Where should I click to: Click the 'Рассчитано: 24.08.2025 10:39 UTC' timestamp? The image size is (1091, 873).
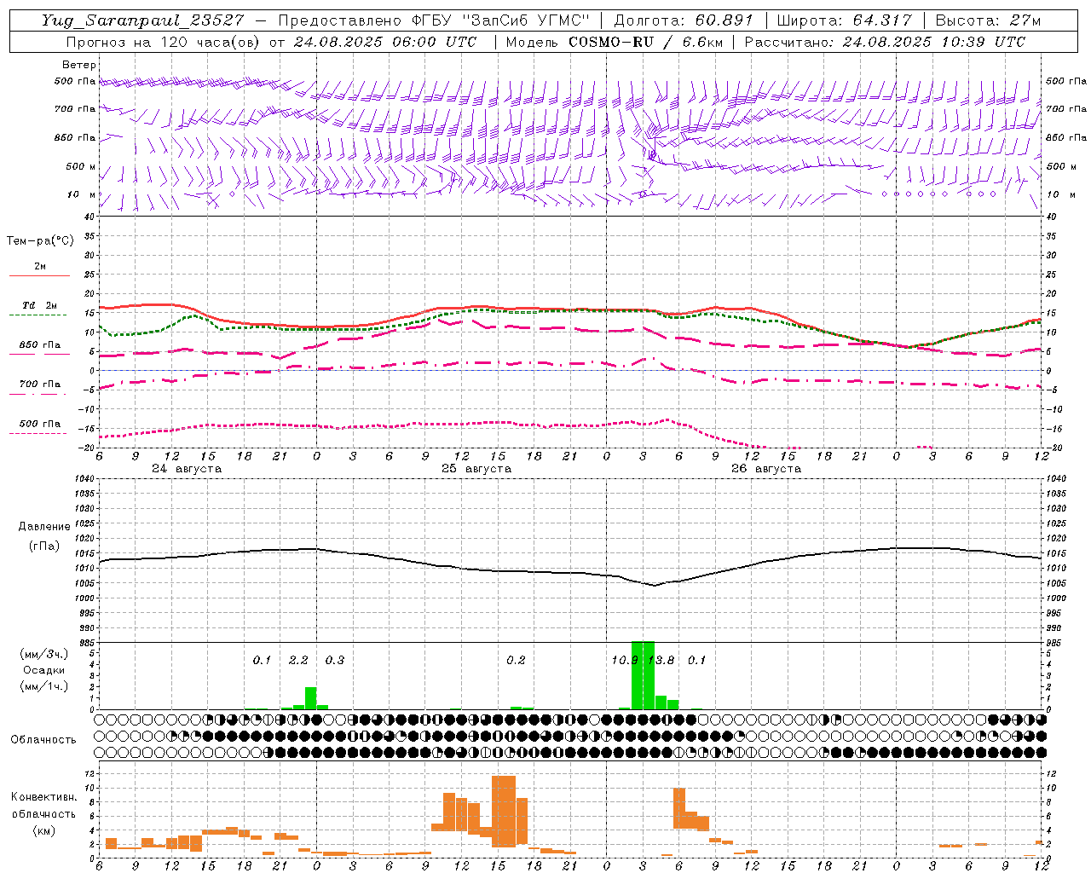tap(885, 42)
